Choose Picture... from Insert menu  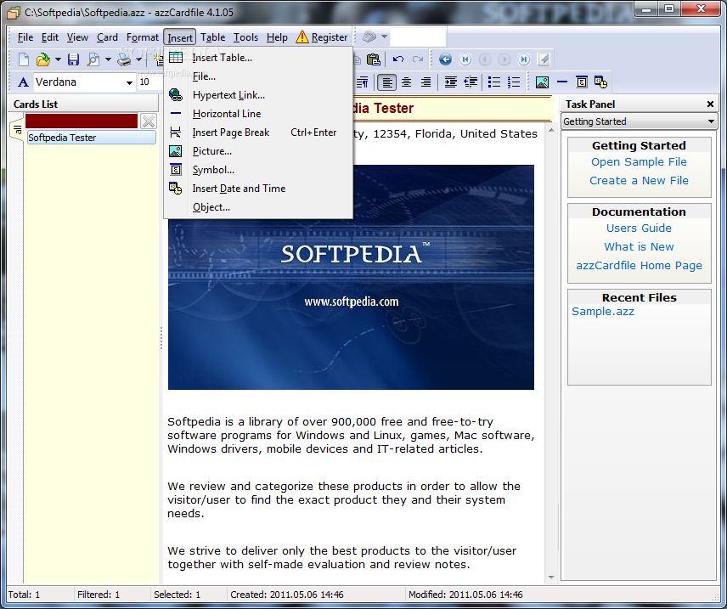pos(258,151)
